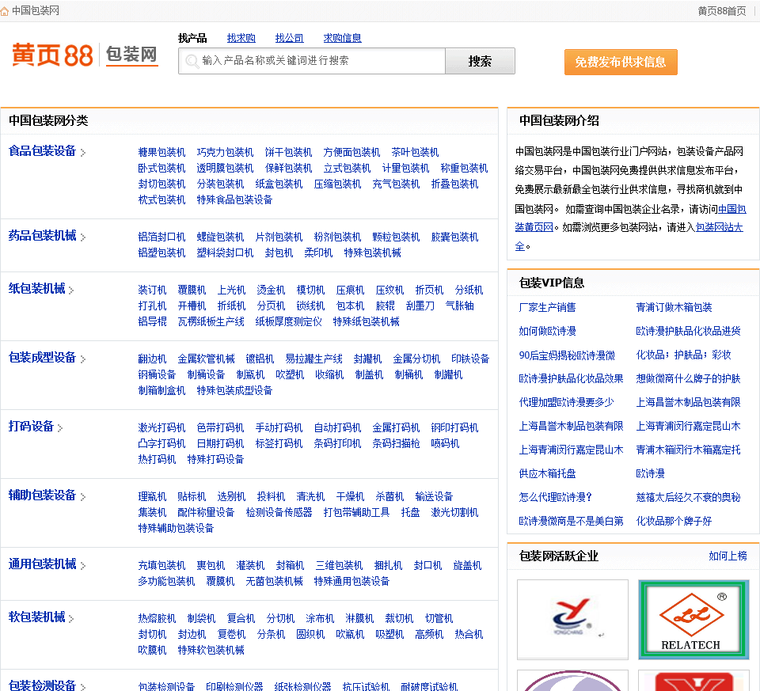Focus the product keyword search field
Image resolution: width=760 pixels, height=691 pixels.
pyautogui.click(x=312, y=61)
